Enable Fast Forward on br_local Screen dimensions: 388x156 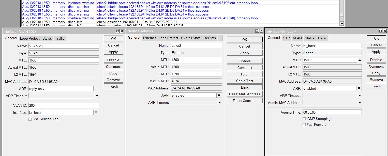304,124
